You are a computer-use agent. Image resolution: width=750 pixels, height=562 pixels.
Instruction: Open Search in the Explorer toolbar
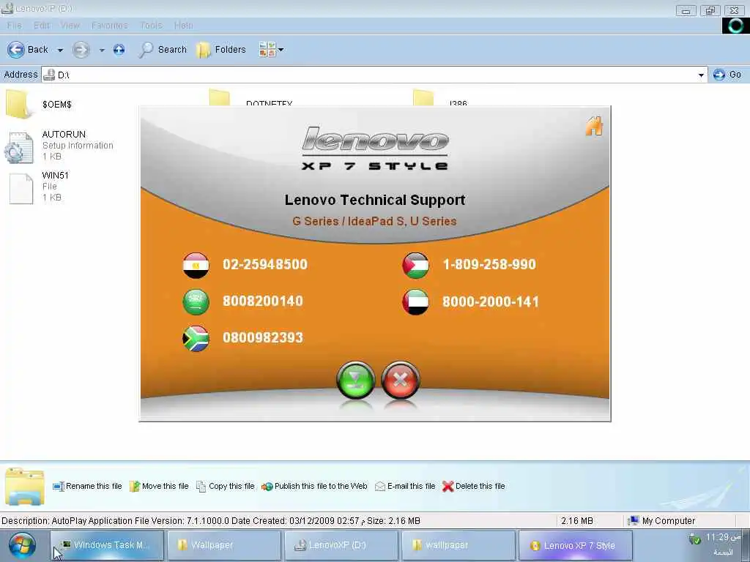point(163,50)
